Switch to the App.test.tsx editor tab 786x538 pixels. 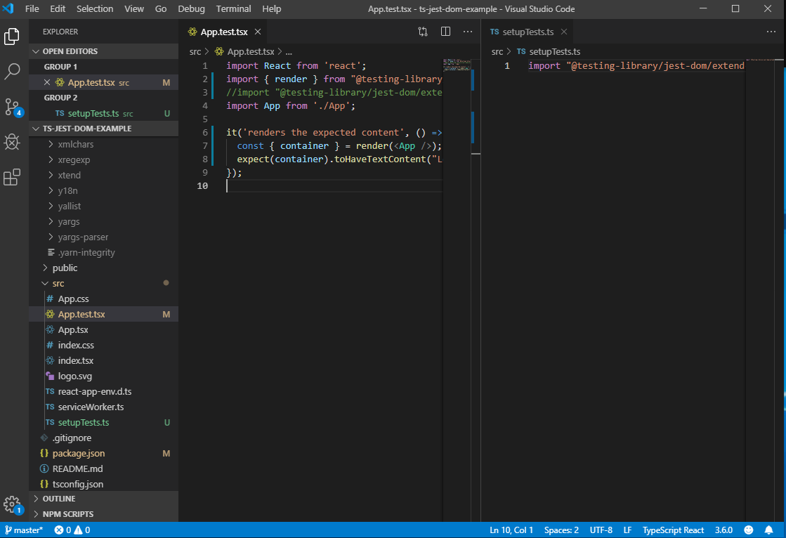pyautogui.click(x=223, y=32)
